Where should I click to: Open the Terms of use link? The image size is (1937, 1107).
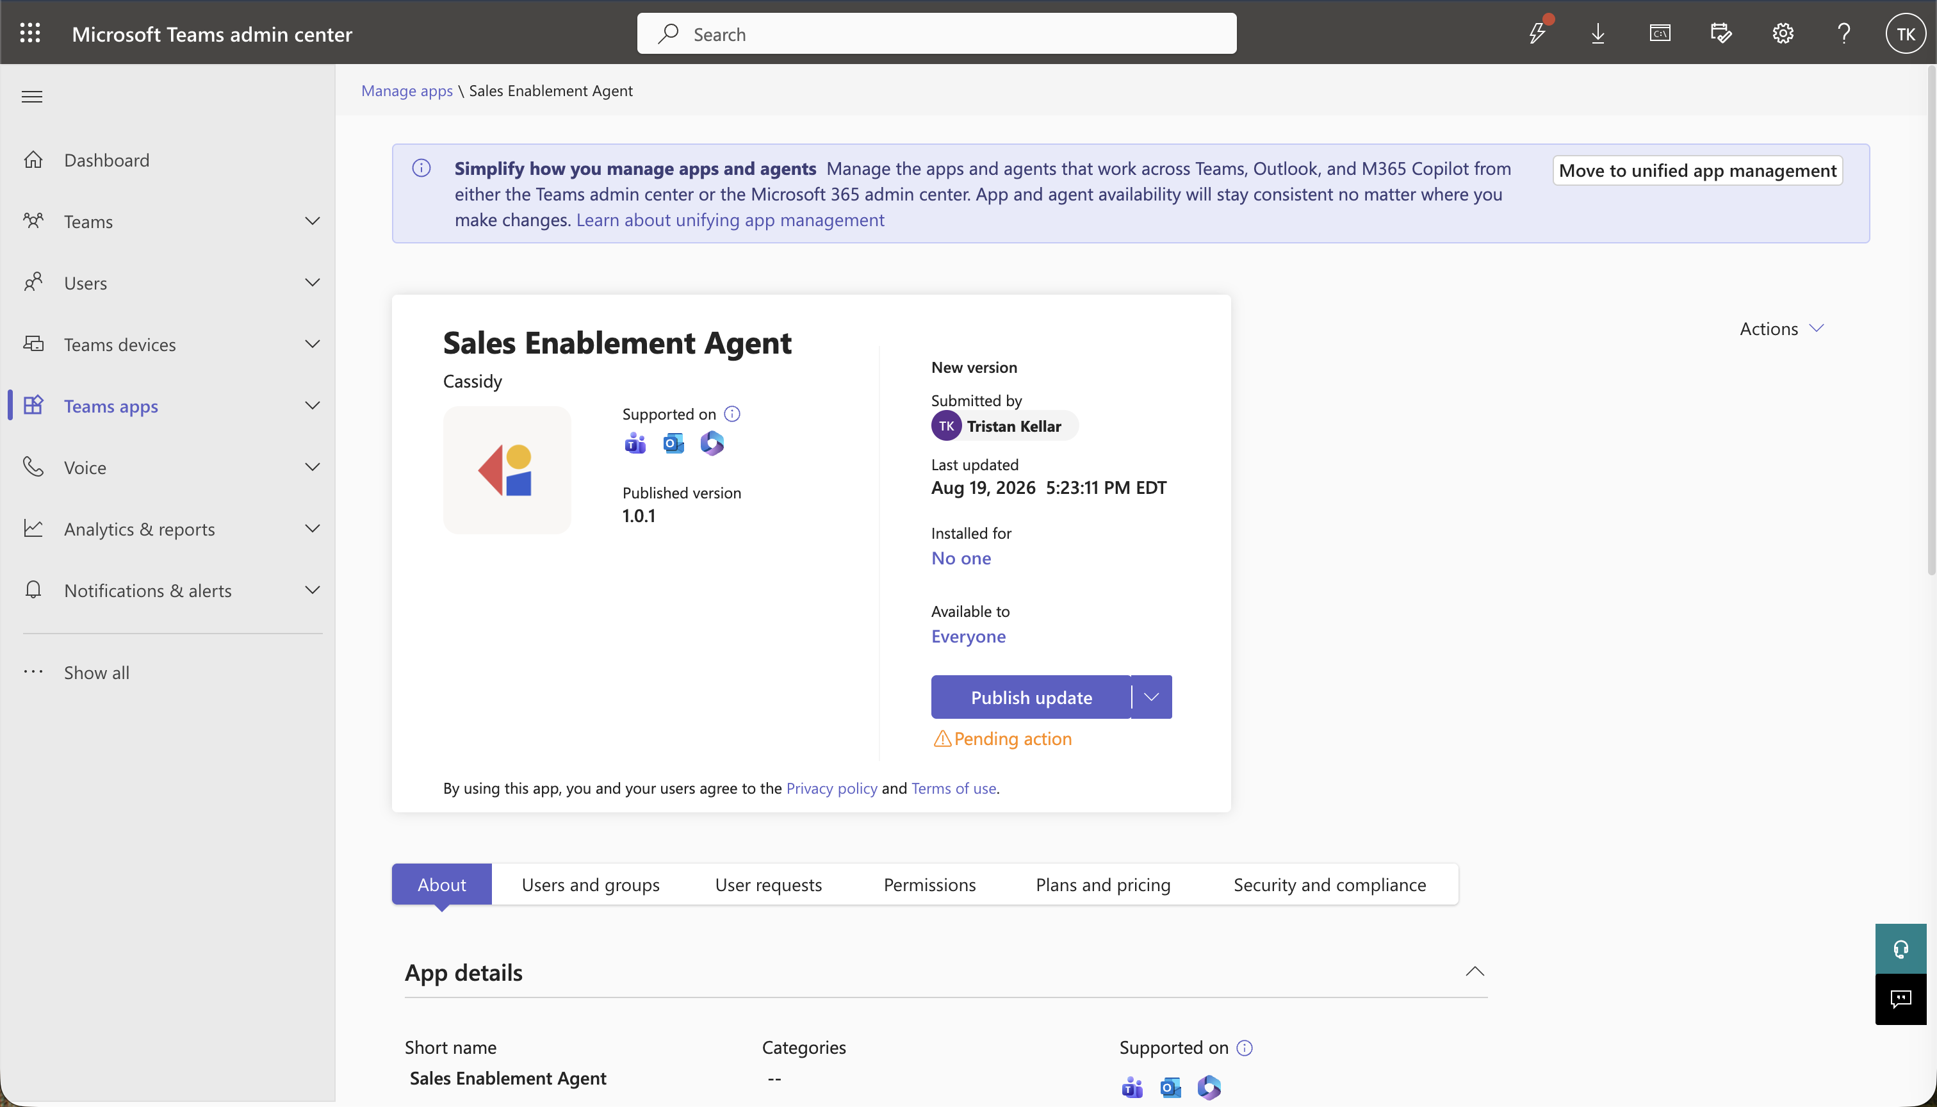pyautogui.click(x=954, y=788)
